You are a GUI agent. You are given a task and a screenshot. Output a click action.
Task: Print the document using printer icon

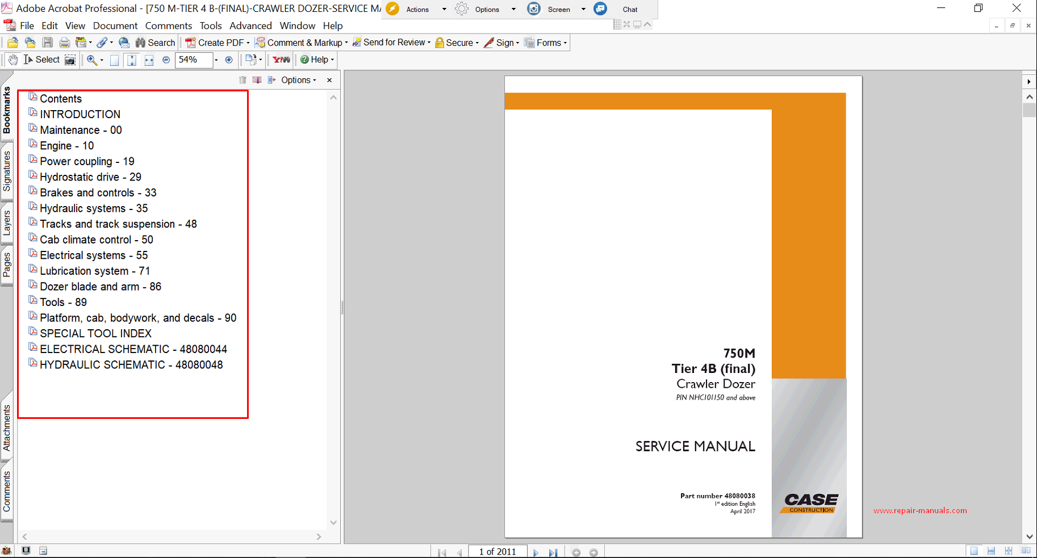[x=65, y=43]
